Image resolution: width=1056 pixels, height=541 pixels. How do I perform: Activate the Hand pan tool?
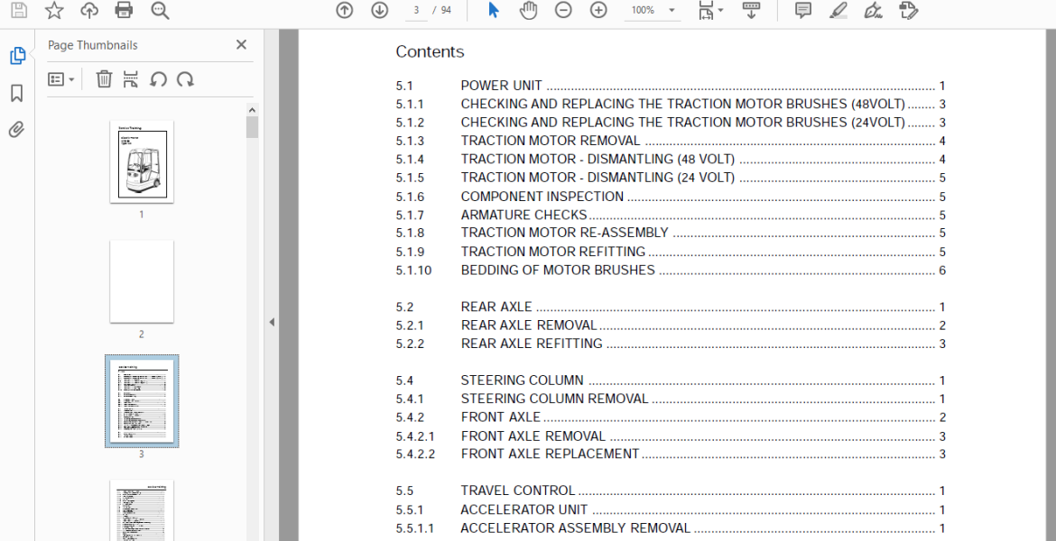[x=528, y=11]
